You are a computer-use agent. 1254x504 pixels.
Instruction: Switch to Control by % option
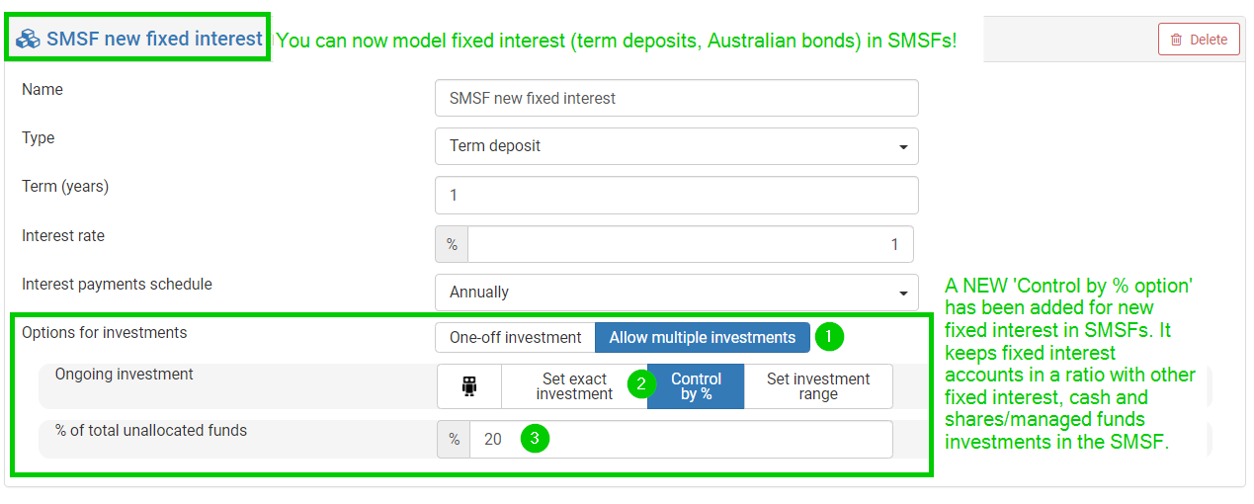click(x=696, y=386)
